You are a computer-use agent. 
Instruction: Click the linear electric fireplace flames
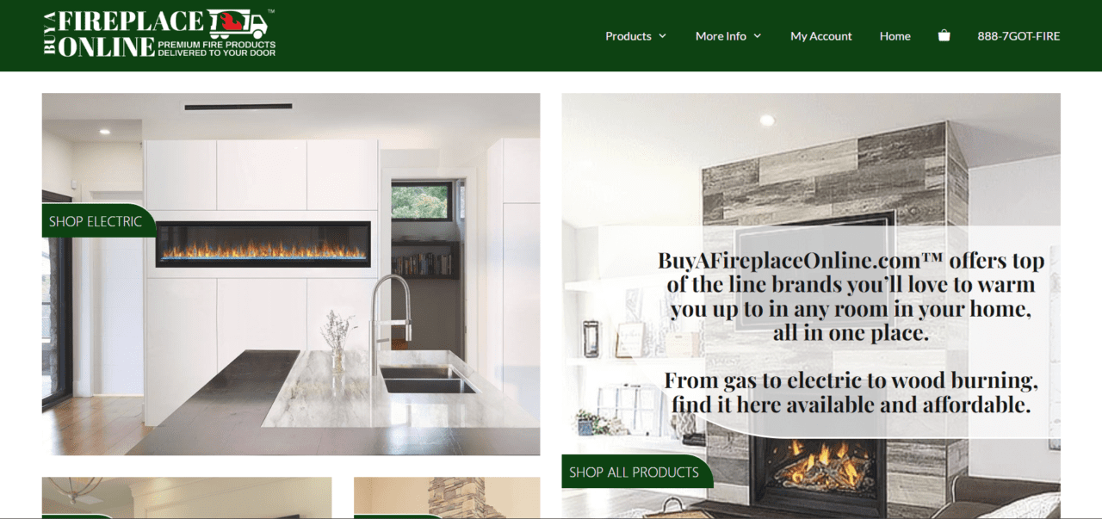264,244
